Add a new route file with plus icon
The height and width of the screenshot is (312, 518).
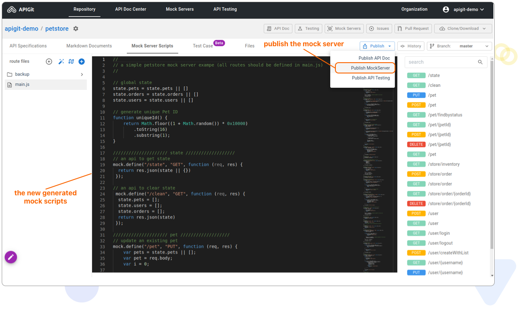pos(82,61)
